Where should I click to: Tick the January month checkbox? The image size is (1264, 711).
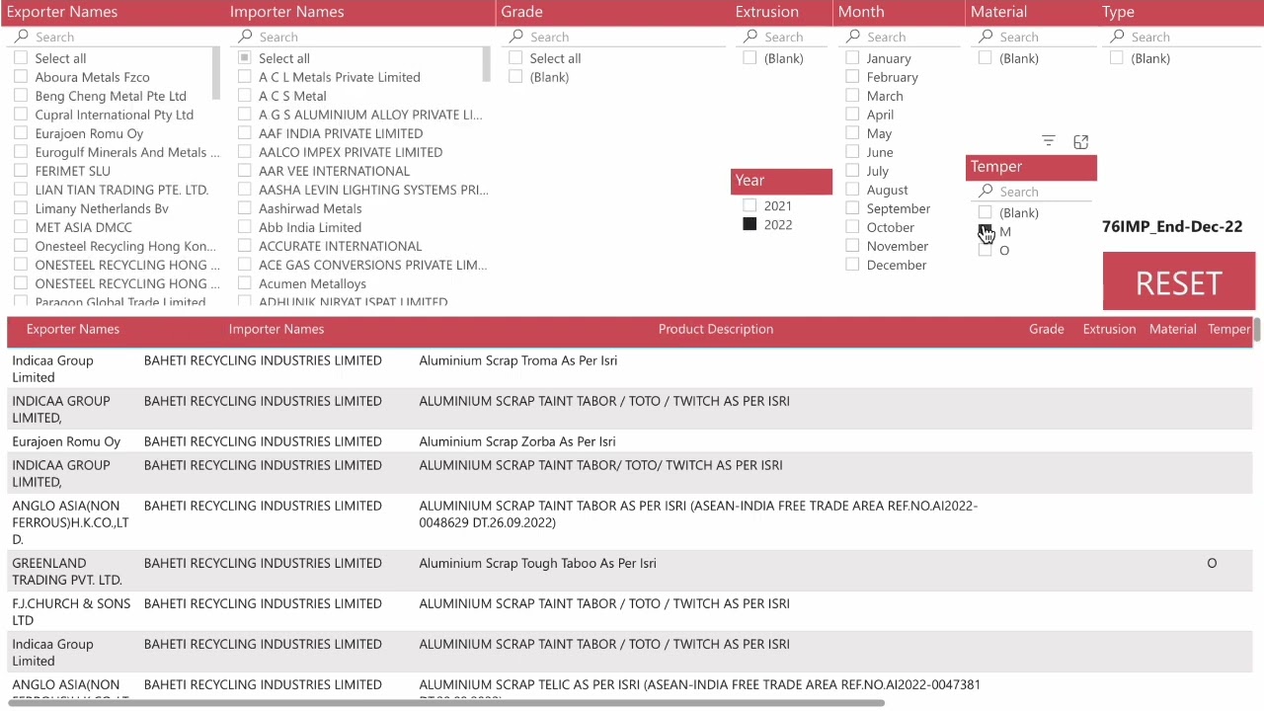point(852,58)
